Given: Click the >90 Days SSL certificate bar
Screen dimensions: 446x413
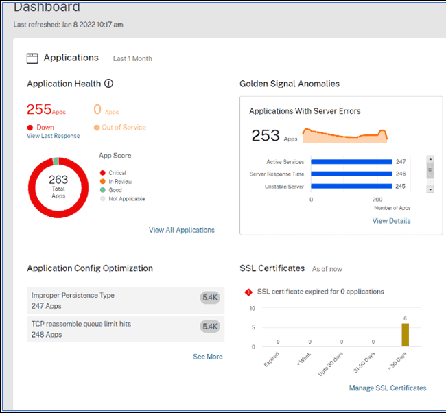Looking at the screenshot, I should click(405, 335).
